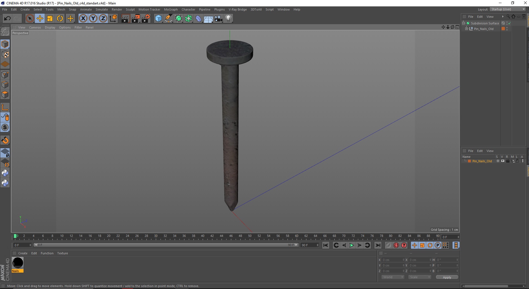This screenshot has height=289, width=529.
Task: Click the object manager horizontal scrollbar
Action: coord(487,286)
